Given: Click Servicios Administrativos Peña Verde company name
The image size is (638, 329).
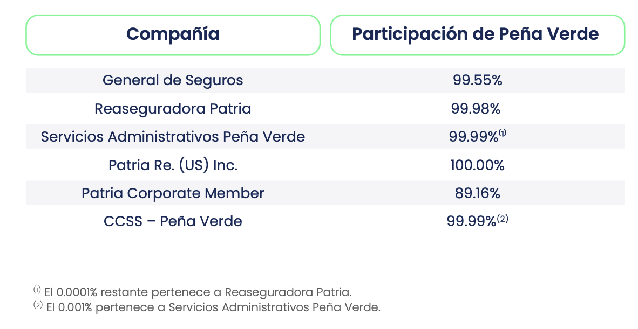Looking at the screenshot, I should [173, 137].
